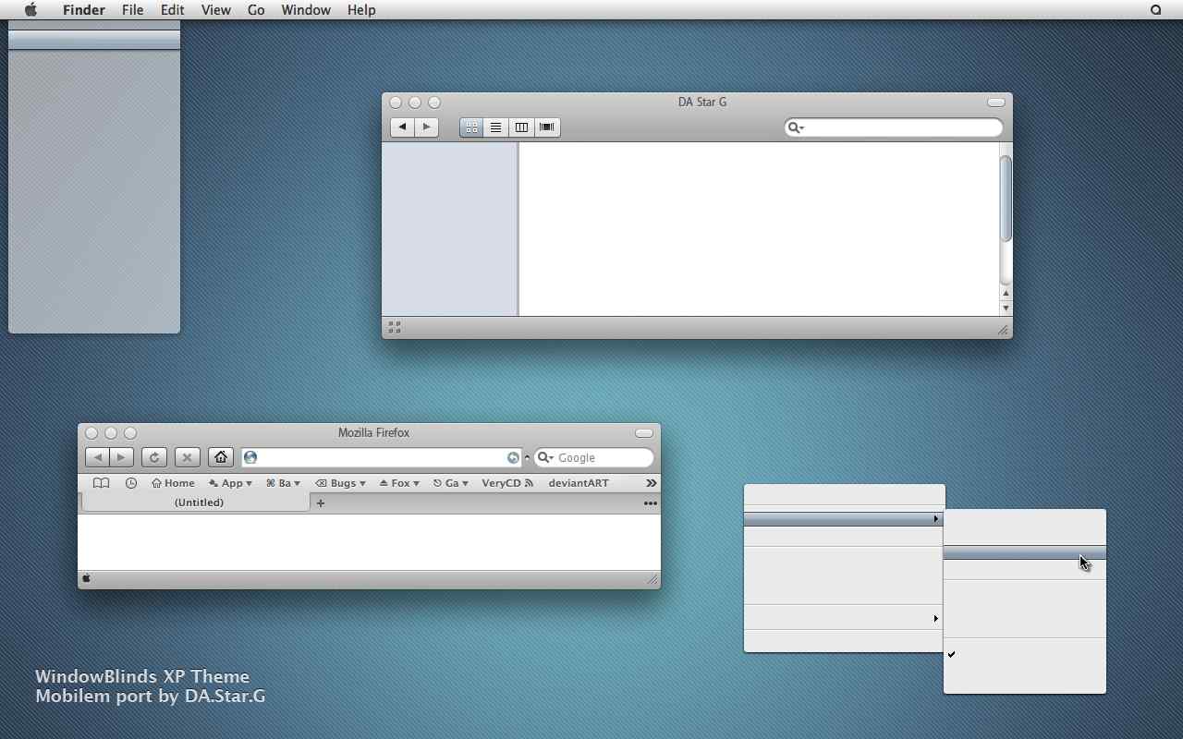
Task: Click the checkmarked item in the submenu
Action: tap(1024, 654)
